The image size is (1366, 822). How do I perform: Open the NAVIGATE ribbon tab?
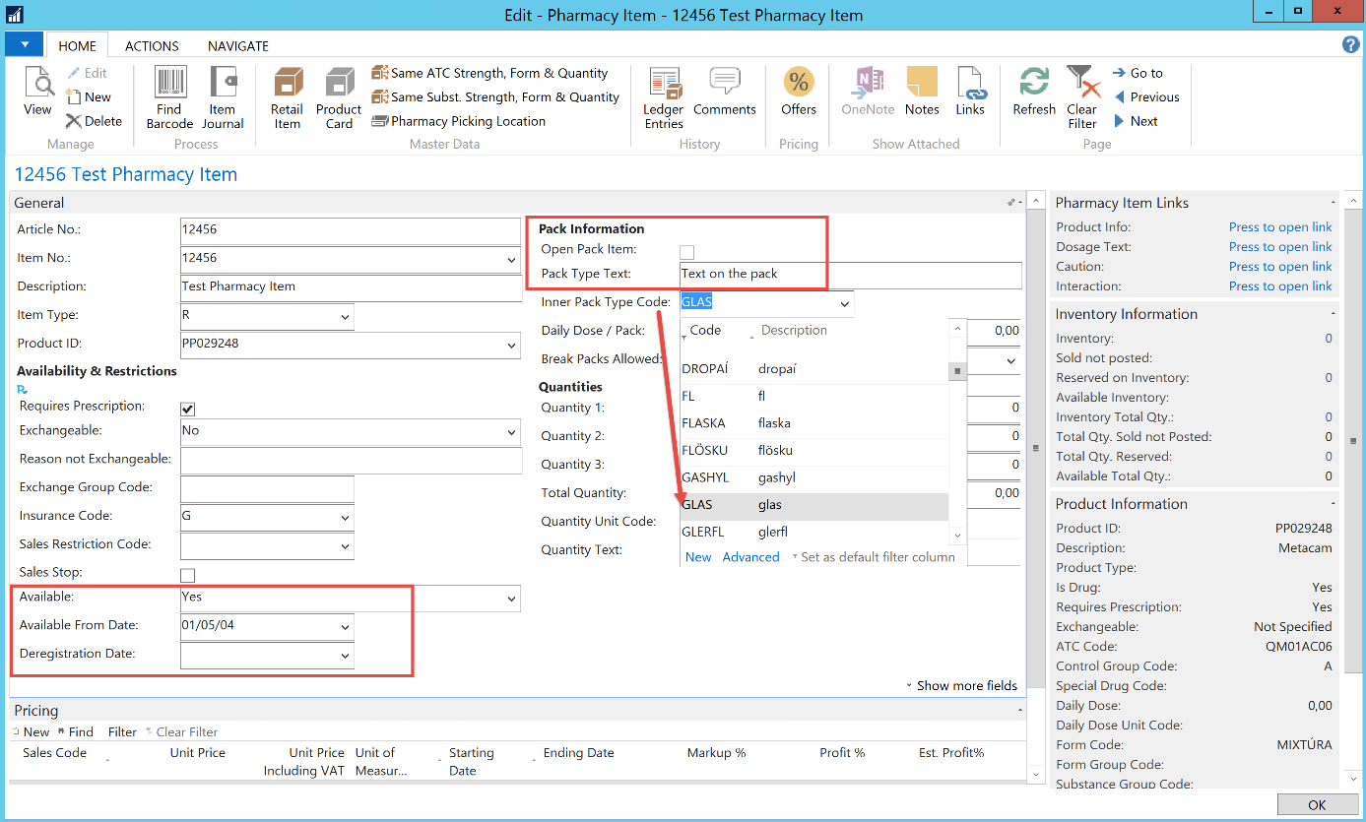pos(237,46)
